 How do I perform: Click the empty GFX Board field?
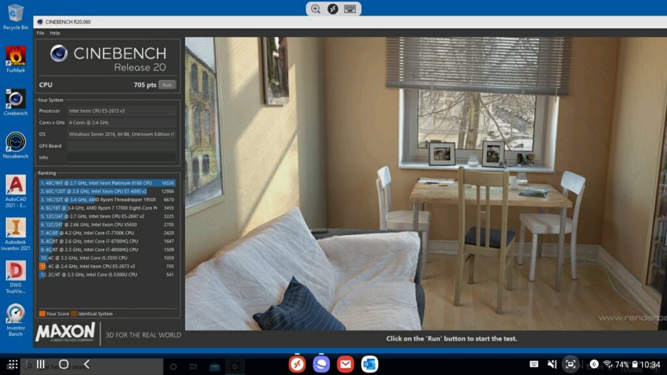[121, 146]
